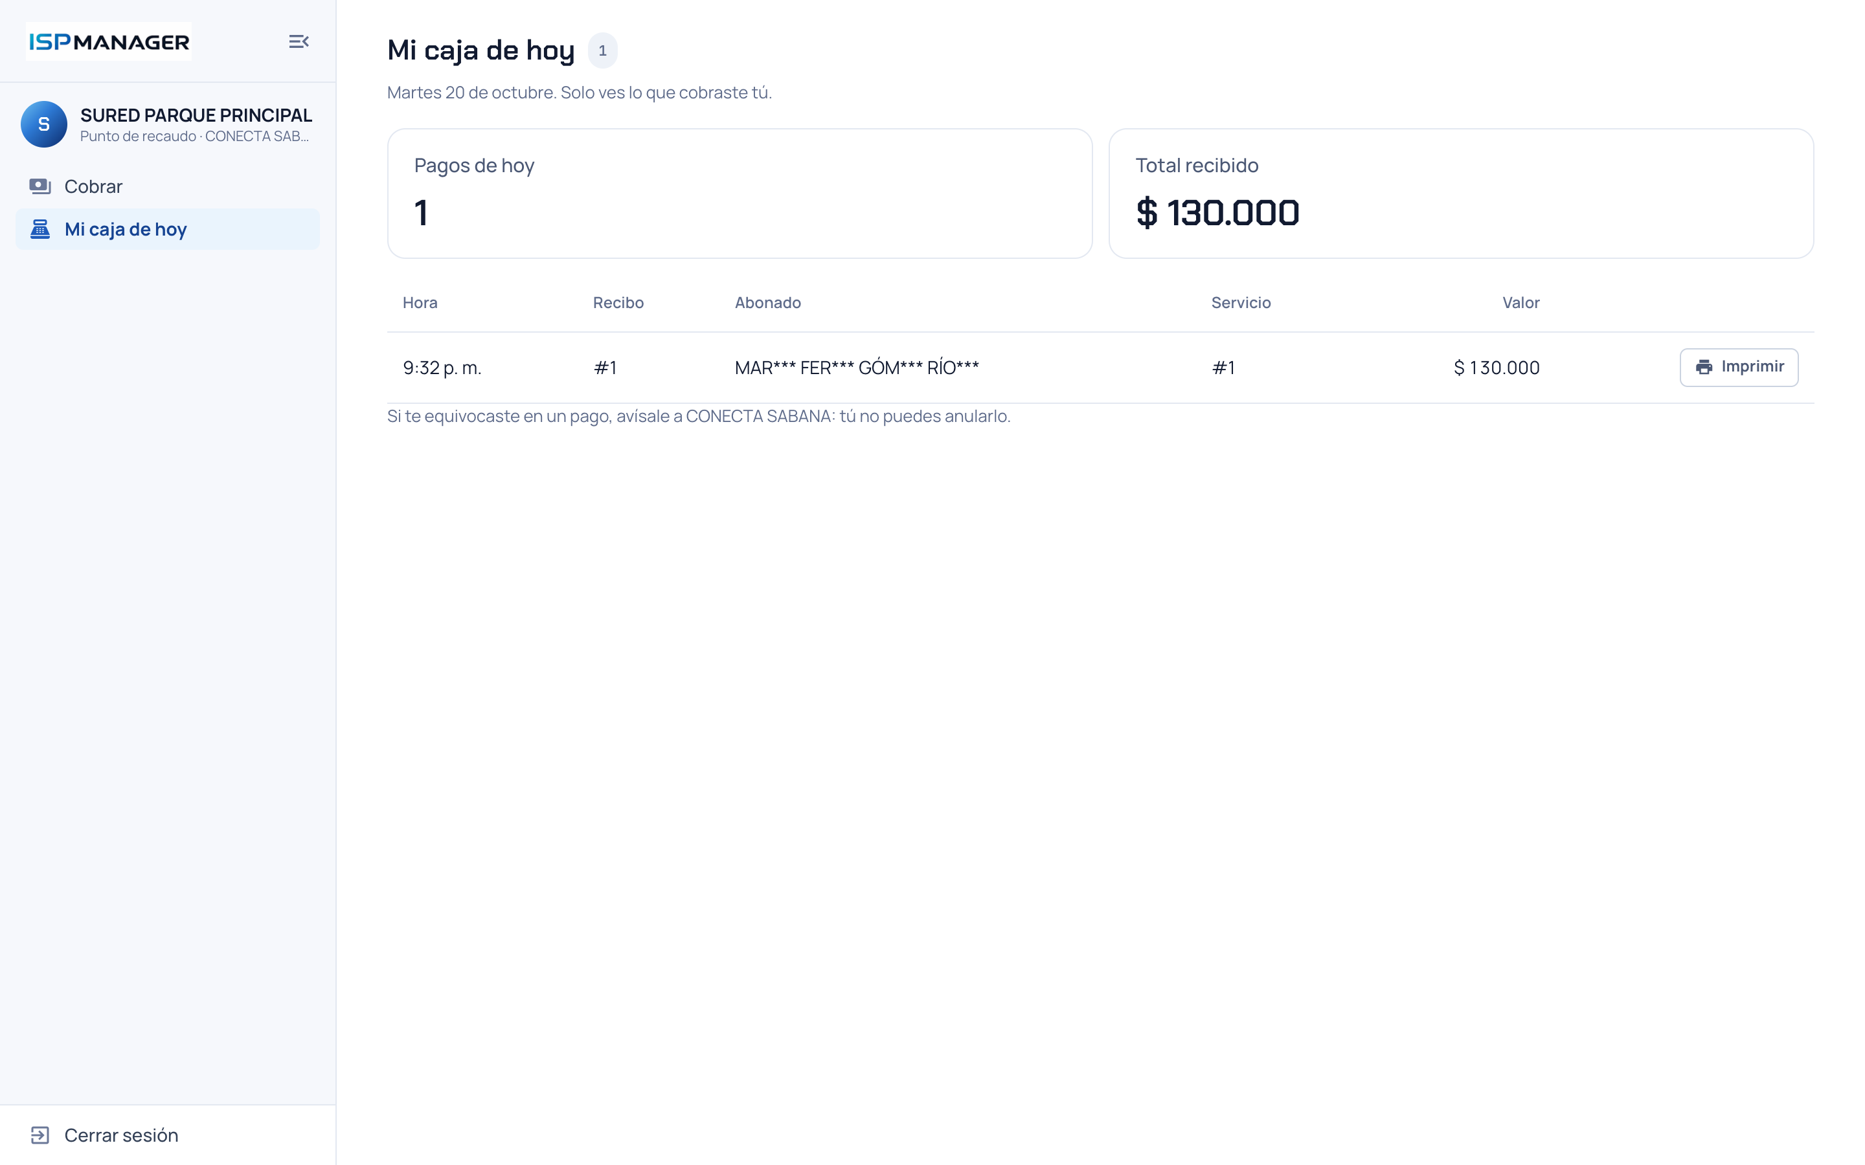1865x1165 pixels.
Task: Click the logout arrow icon
Action: tap(40, 1135)
